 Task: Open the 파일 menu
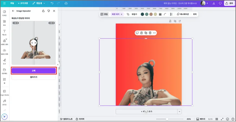tap(12, 3)
